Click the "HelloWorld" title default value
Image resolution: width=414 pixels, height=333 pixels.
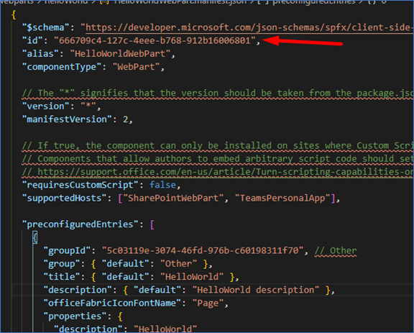pyautogui.click(x=192, y=277)
